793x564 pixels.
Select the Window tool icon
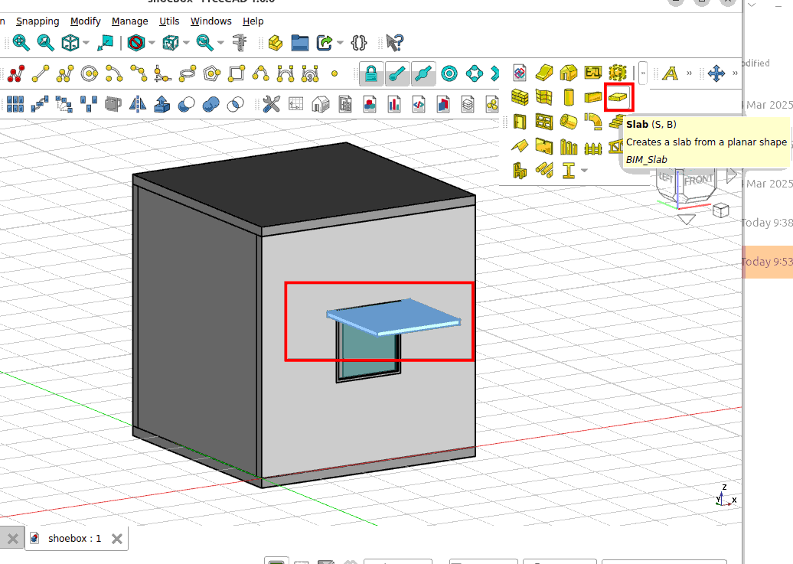(544, 122)
